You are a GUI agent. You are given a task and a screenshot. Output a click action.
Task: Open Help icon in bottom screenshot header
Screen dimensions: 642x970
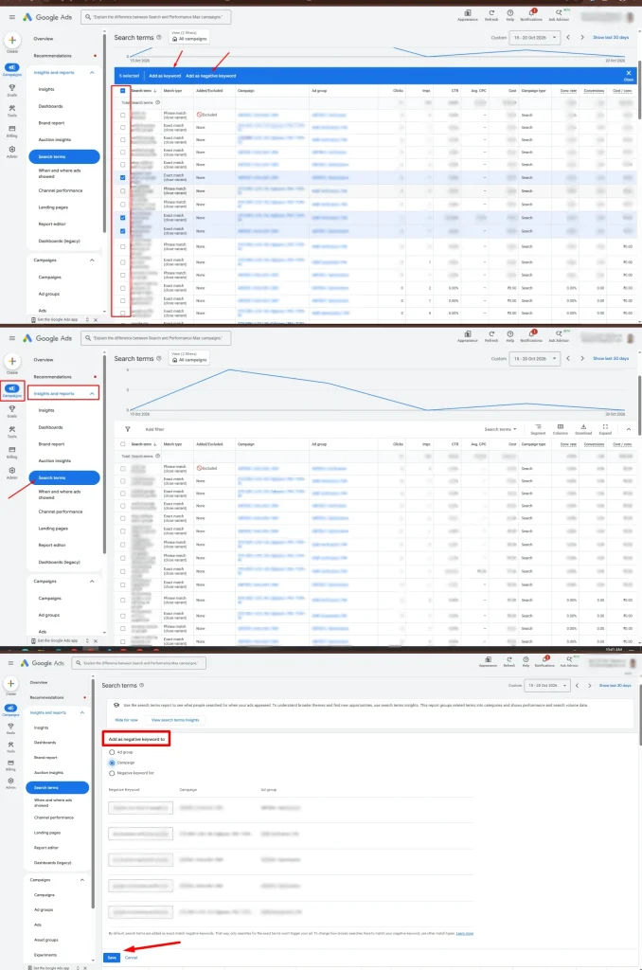coord(526,659)
